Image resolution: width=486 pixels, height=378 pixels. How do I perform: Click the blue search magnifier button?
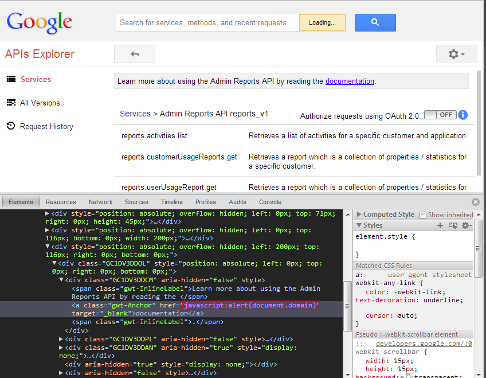point(375,22)
